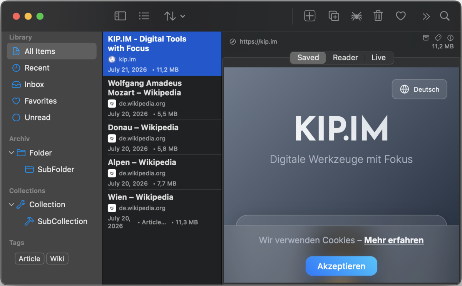Click the 11,2 MB size label in header

[443, 46]
